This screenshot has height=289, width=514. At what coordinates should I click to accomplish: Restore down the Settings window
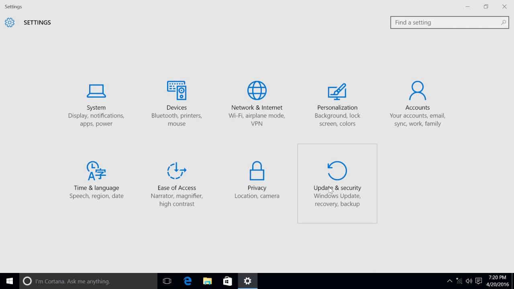[x=486, y=6]
